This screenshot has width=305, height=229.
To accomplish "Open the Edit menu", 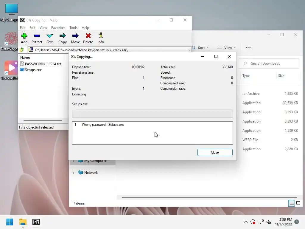I will tap(32, 28).
